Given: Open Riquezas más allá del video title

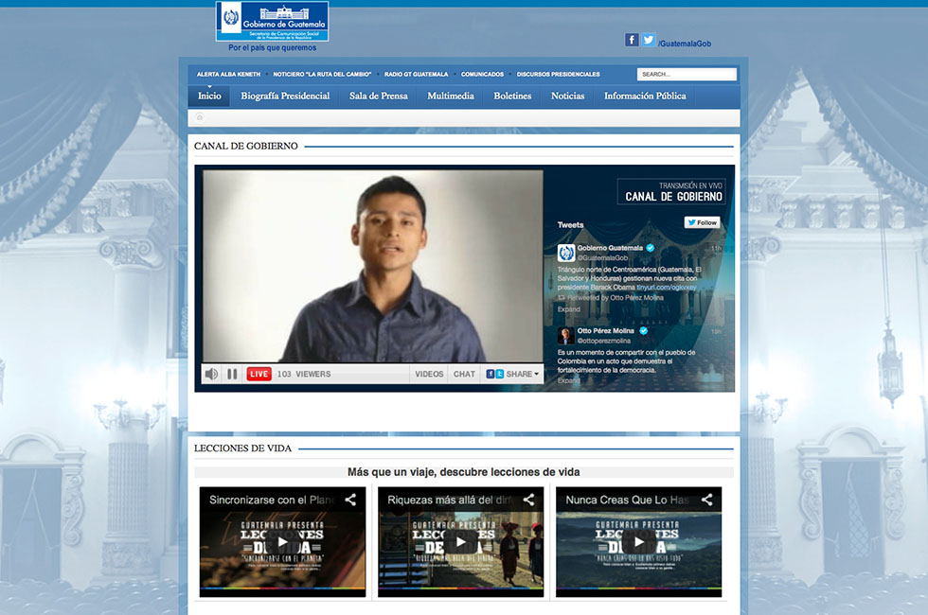Looking at the screenshot, I should click(451, 500).
